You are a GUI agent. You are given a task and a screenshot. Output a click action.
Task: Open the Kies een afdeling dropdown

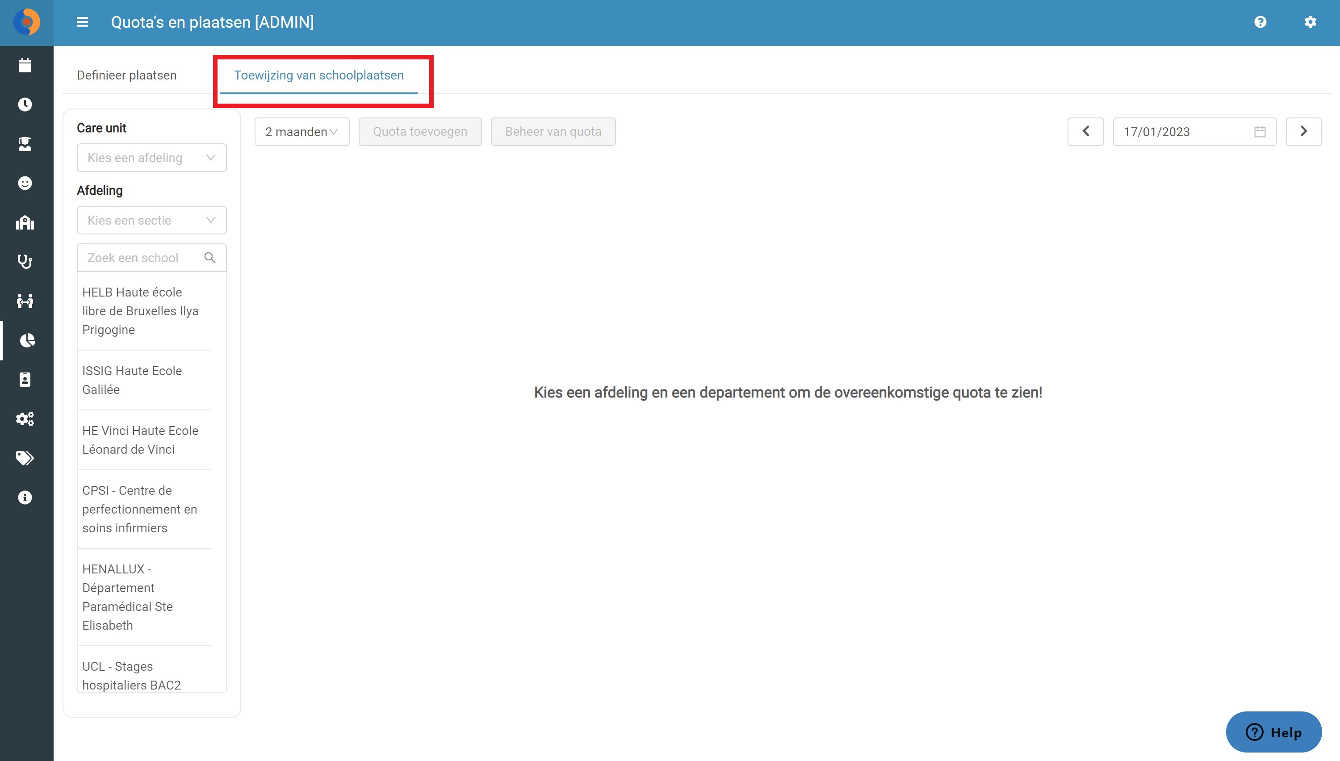(151, 158)
